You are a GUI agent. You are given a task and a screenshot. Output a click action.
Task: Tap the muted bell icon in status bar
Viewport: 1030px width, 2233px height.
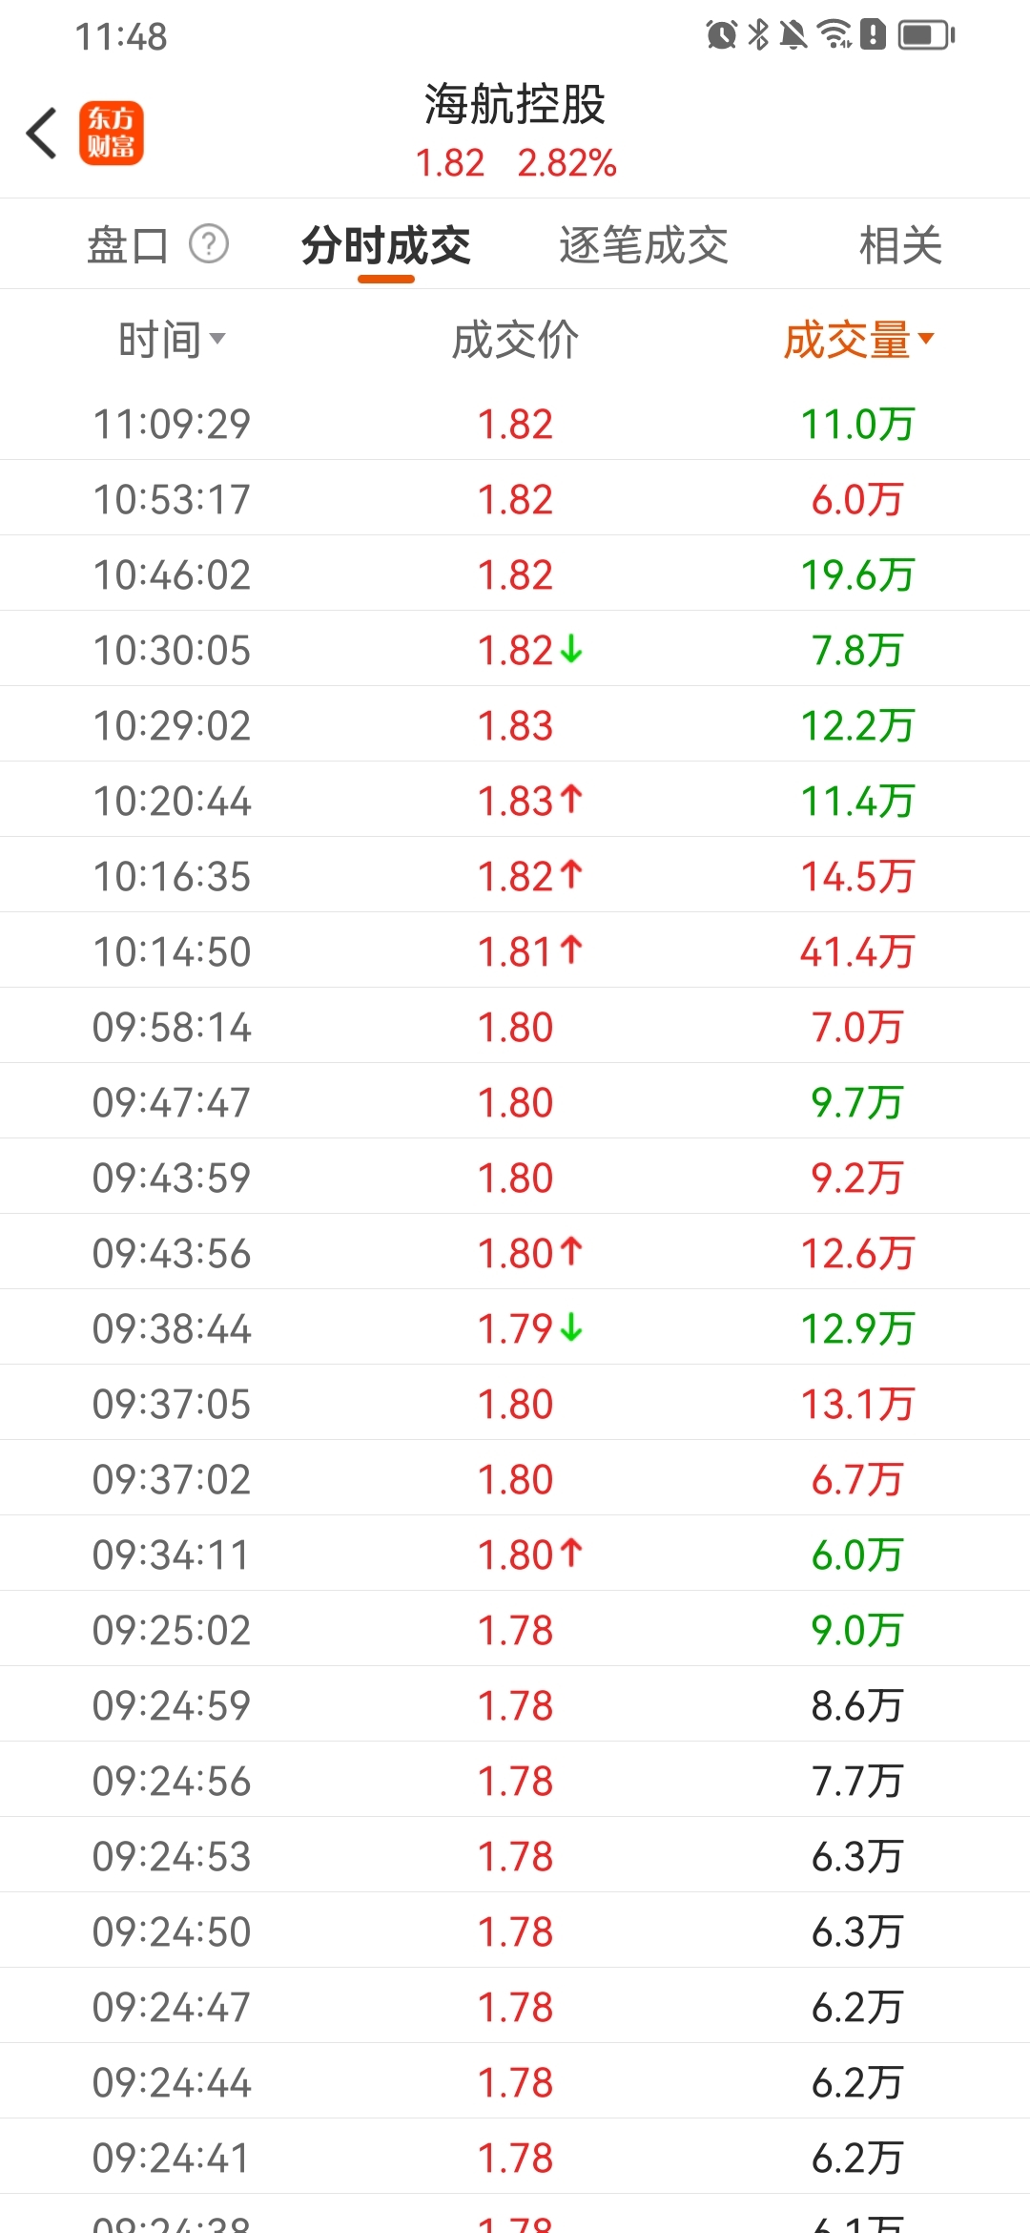coord(793,35)
